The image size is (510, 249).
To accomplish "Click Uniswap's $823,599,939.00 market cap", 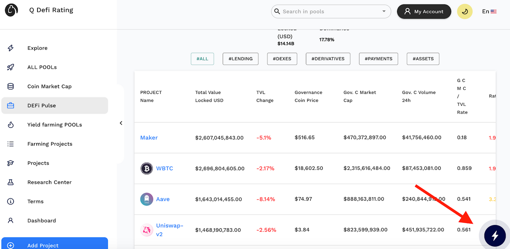I will 365,230.
